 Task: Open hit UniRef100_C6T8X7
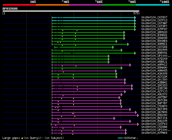154,17
